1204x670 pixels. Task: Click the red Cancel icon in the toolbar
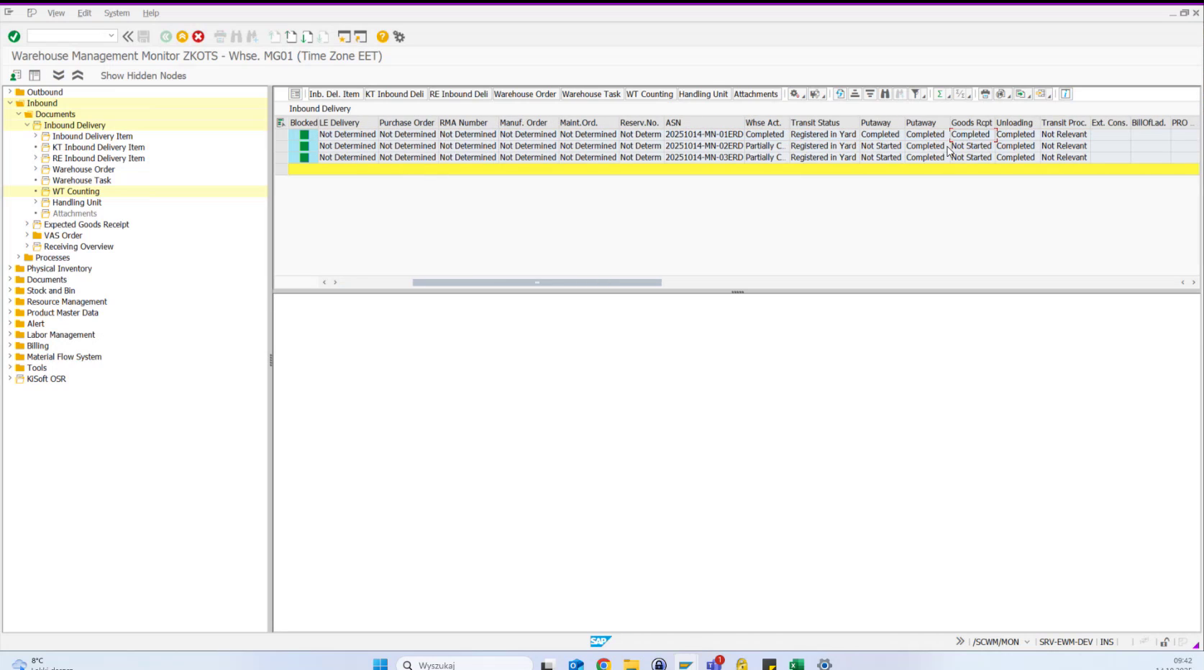point(198,36)
